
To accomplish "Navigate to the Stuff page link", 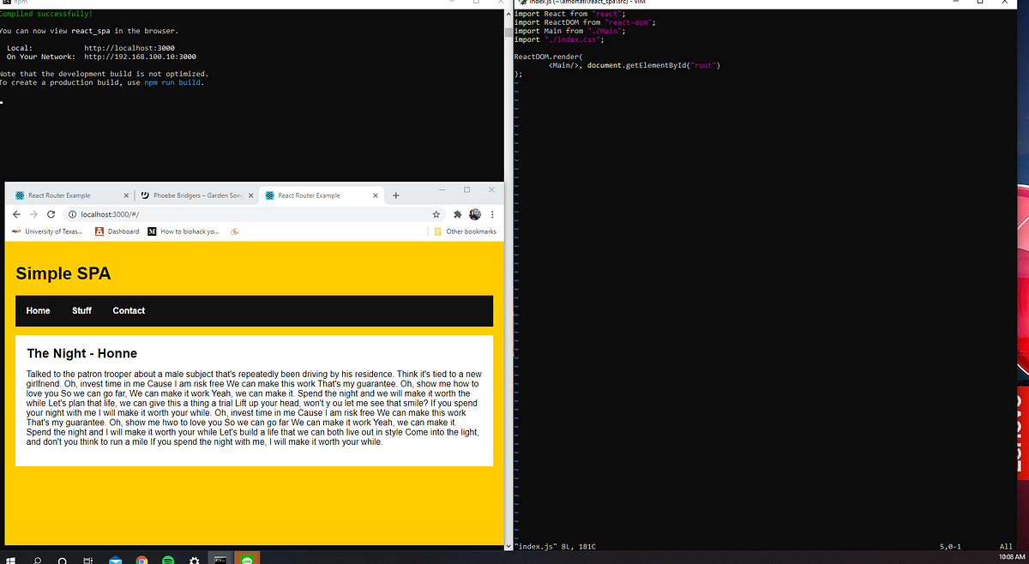I will pyautogui.click(x=81, y=310).
